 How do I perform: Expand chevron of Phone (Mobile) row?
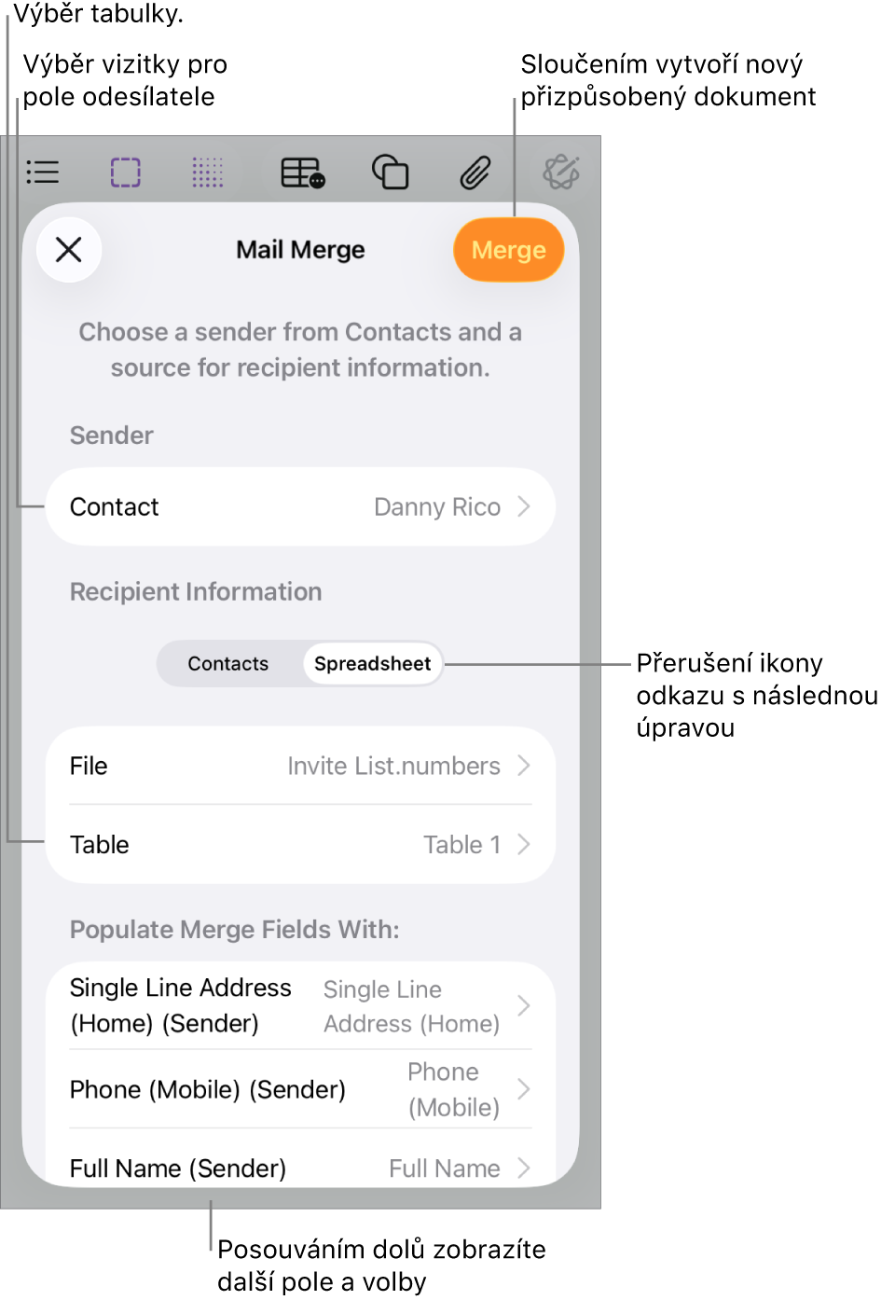(524, 1089)
